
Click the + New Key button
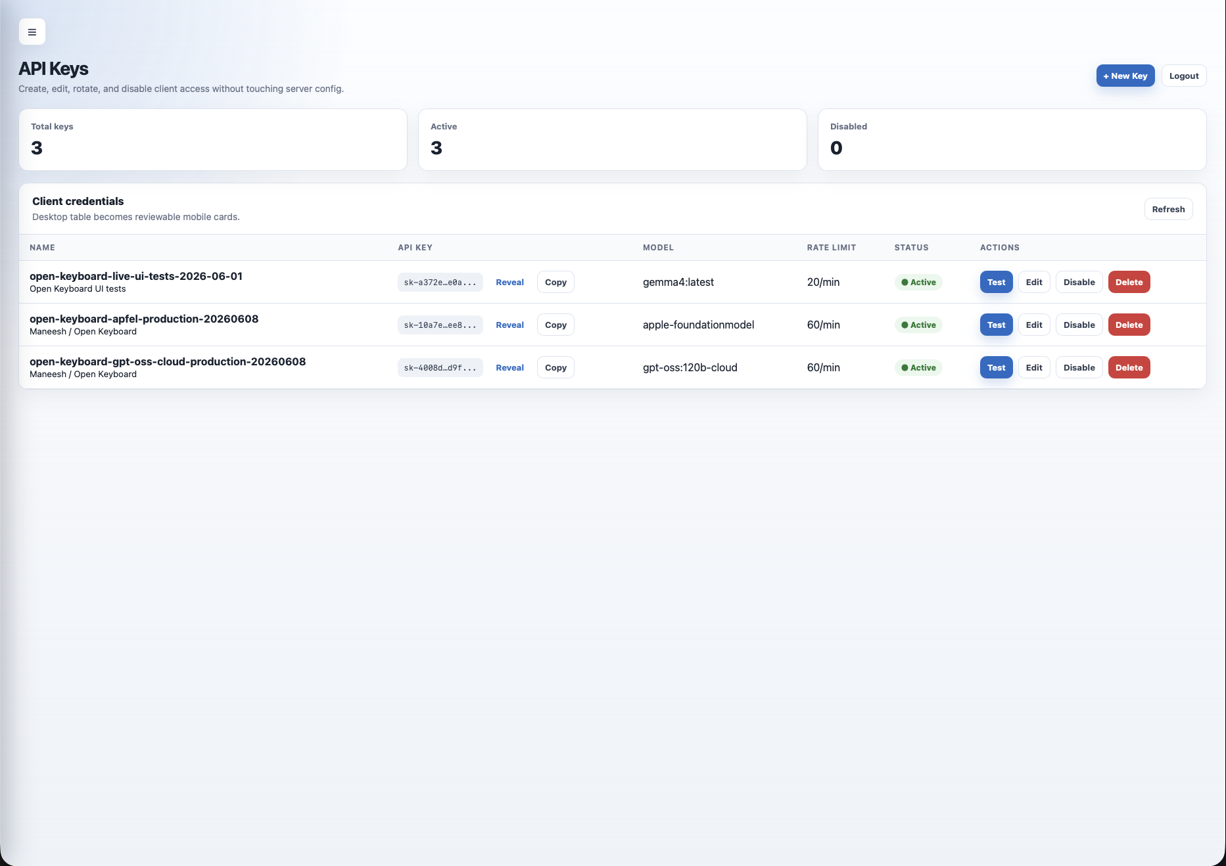point(1125,76)
